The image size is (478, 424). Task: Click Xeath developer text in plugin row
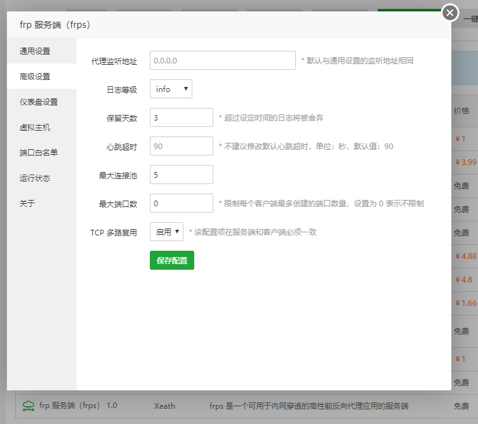click(x=164, y=406)
